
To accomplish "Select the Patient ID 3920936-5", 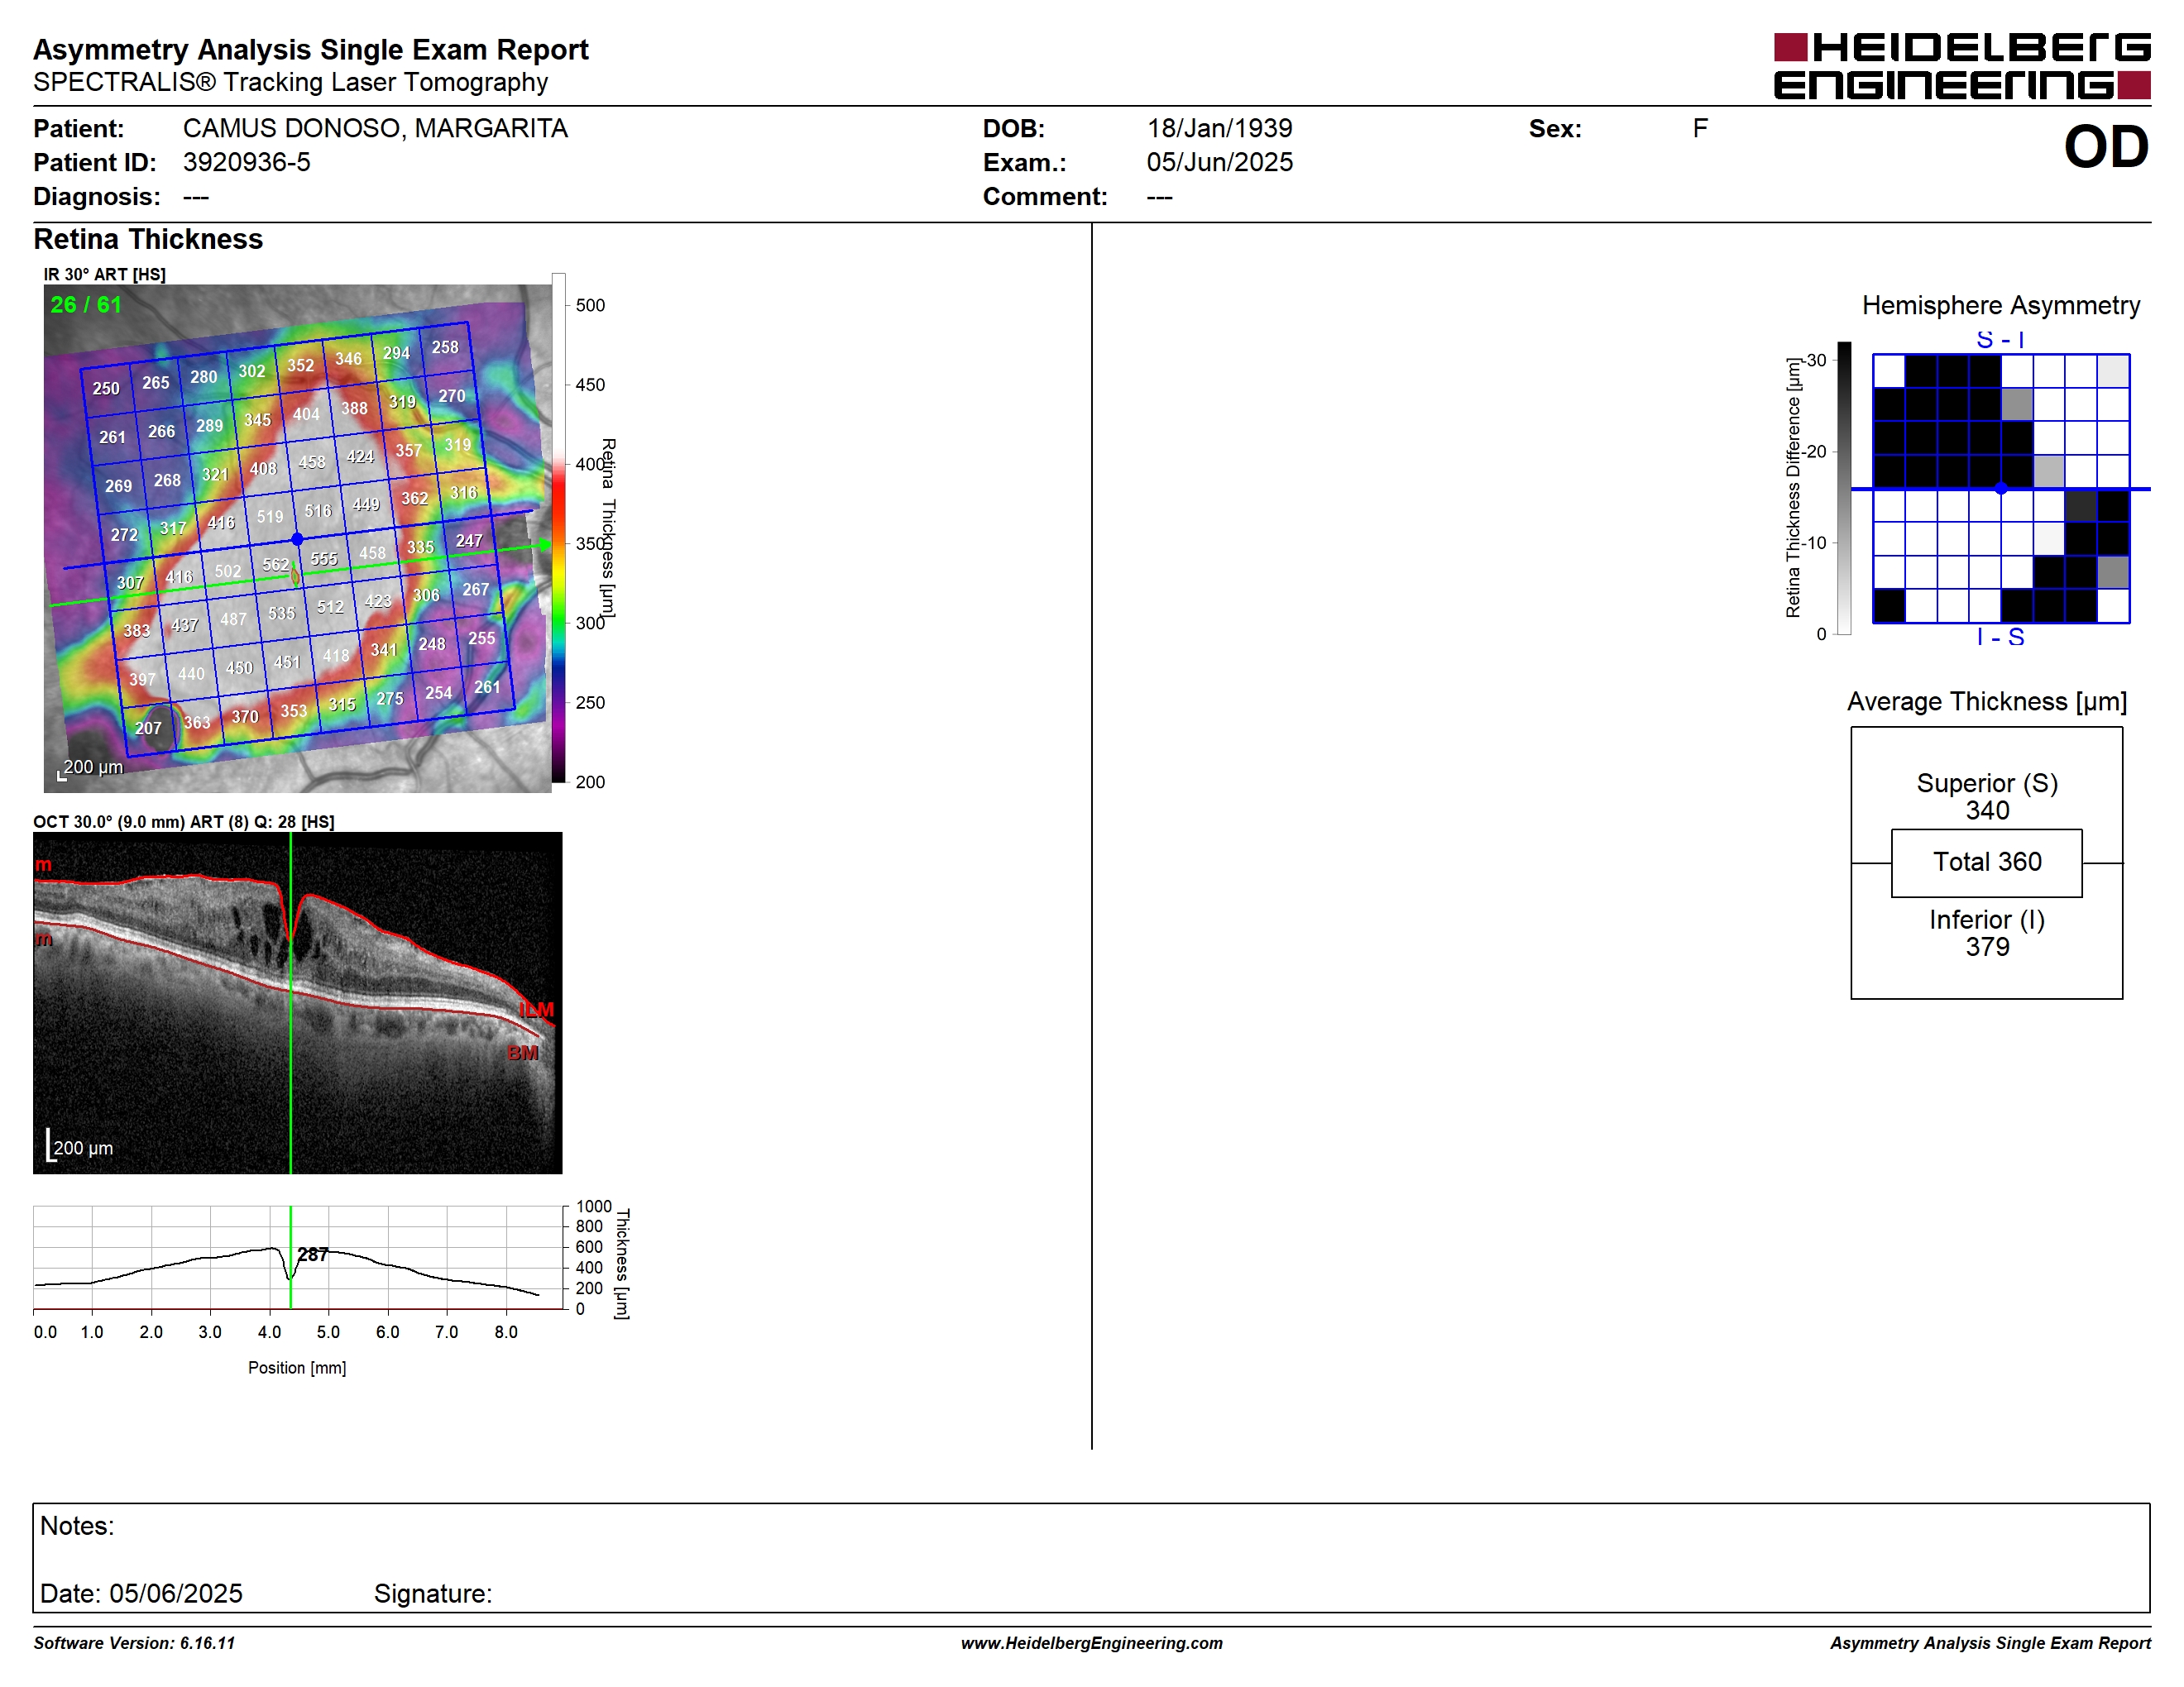I will tap(246, 163).
